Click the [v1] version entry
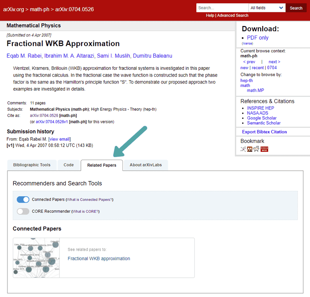Image resolution: width=310 pixels, height=297 pixels. click(10, 146)
